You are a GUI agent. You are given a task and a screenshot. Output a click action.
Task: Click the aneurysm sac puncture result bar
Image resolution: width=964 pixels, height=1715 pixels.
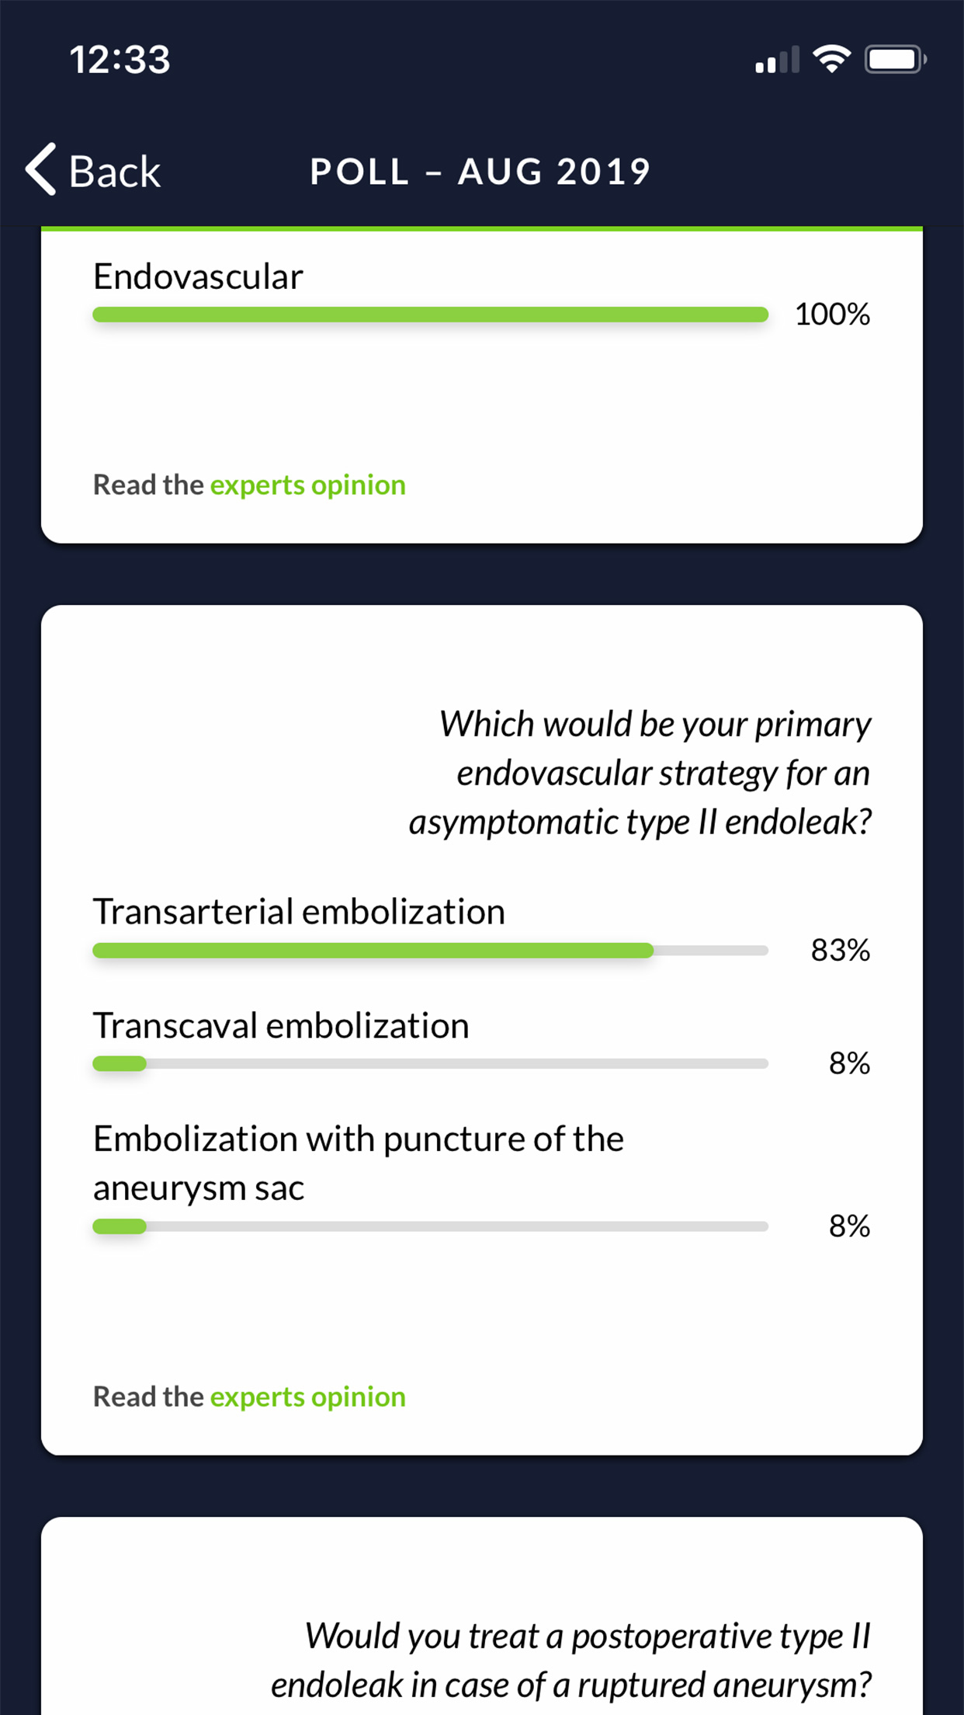[x=430, y=1226]
